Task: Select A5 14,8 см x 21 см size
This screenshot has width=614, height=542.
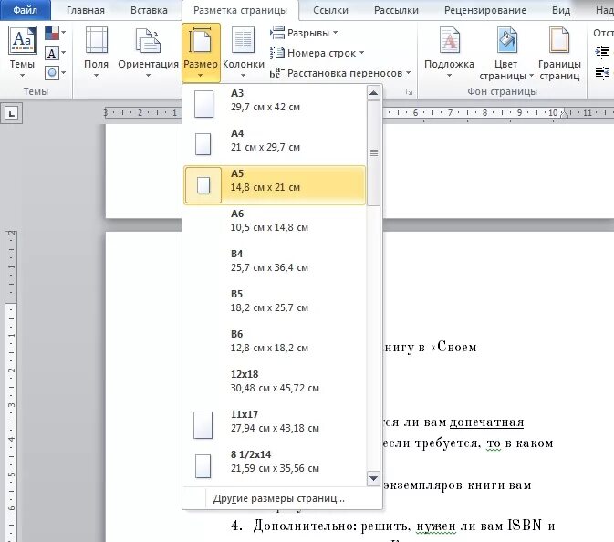Action: click(x=275, y=185)
